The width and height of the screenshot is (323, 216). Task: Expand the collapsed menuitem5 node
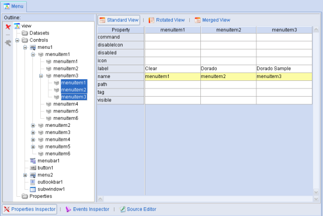tap(33, 147)
